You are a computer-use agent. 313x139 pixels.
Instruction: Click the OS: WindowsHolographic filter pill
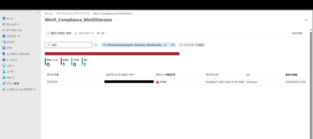(135, 45)
